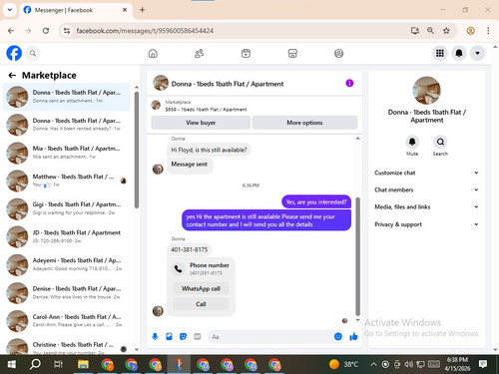Click the chat messages scrollbar

pyautogui.click(x=358, y=256)
